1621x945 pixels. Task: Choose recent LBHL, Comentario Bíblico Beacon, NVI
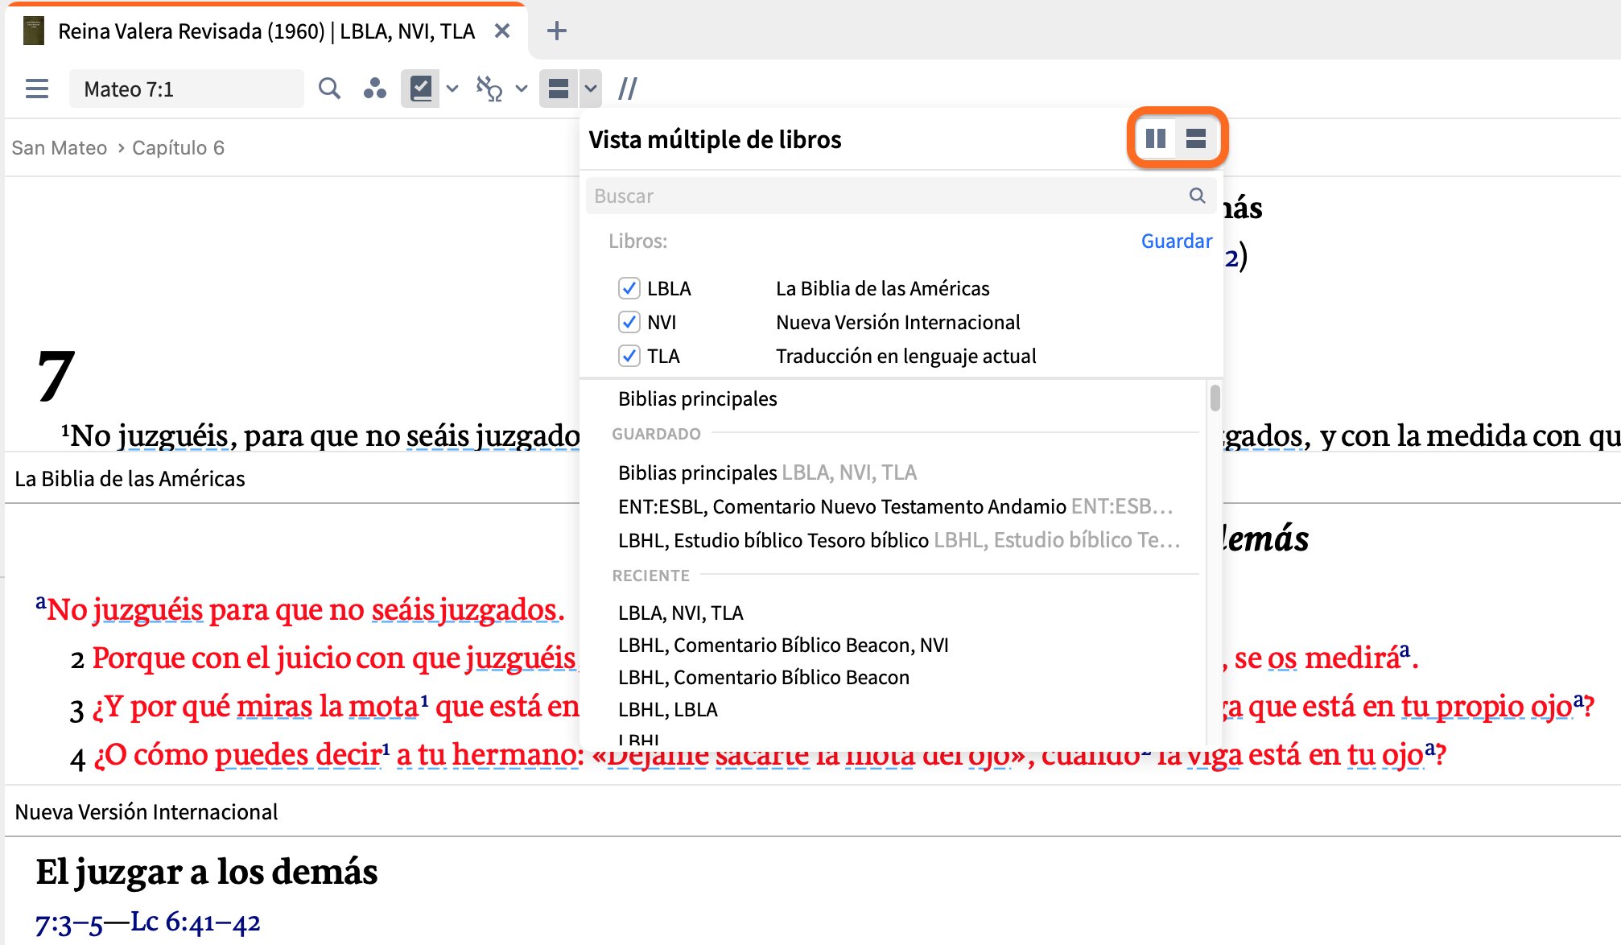point(783,645)
